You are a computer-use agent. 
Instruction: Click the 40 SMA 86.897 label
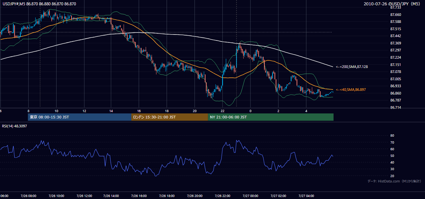351,90
